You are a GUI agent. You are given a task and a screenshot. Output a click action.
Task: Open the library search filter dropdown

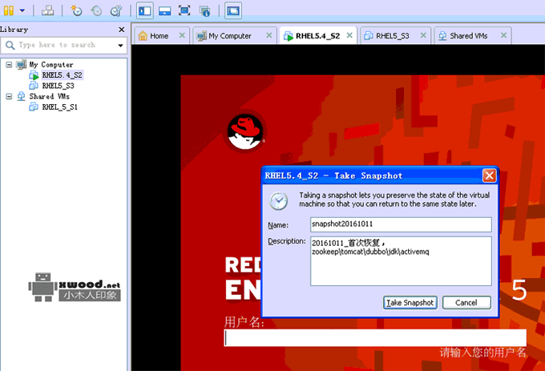click(120, 45)
